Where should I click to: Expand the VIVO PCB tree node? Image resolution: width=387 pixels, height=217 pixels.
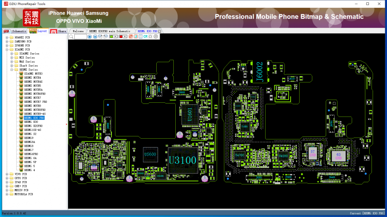[x=7, y=174]
